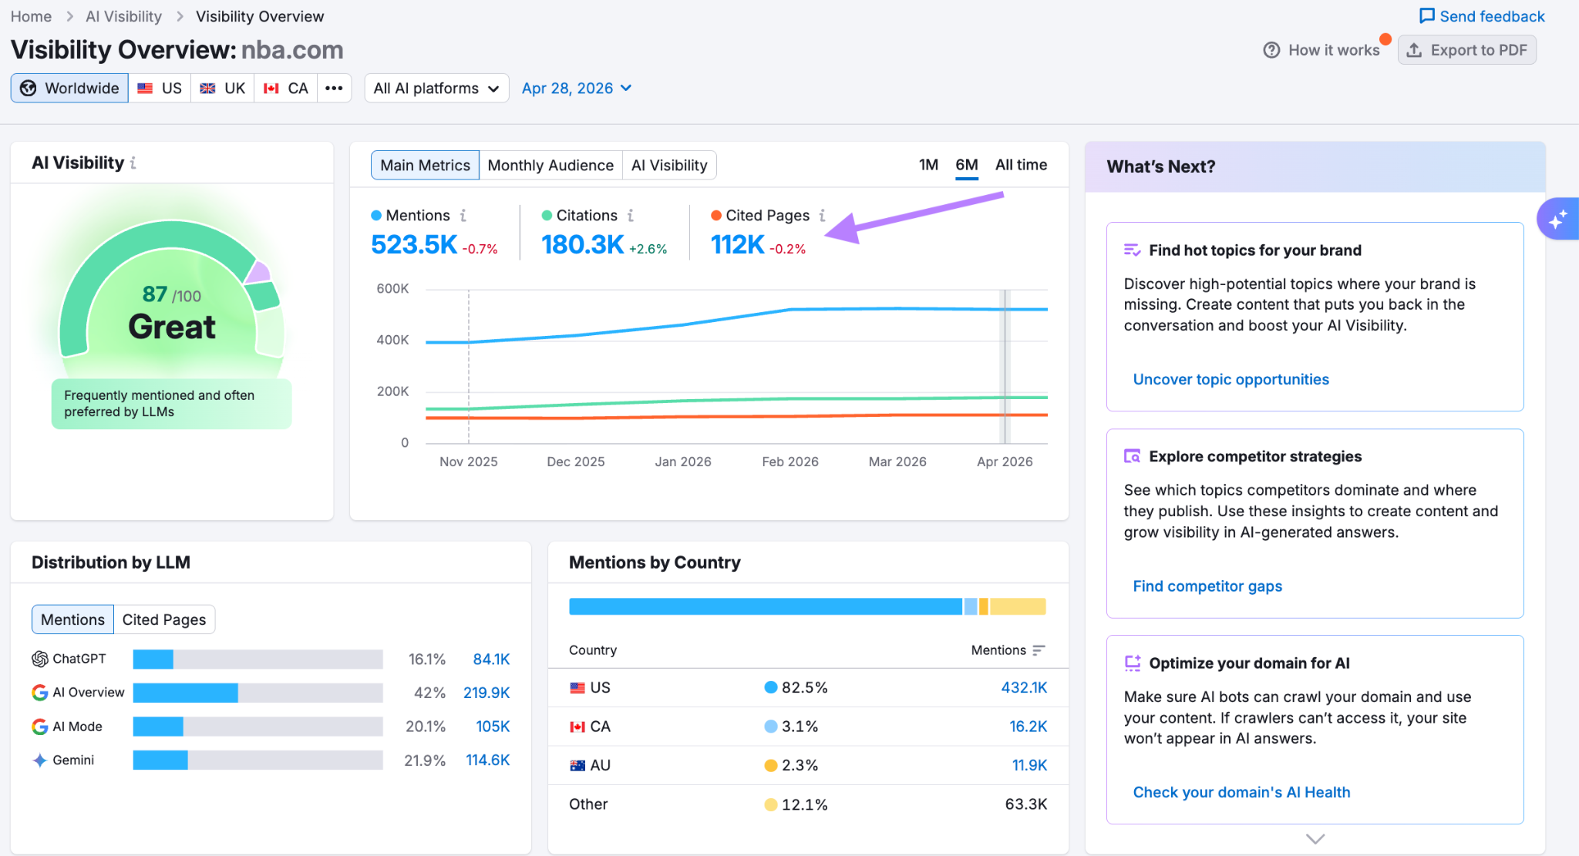Click the 219.9K AI Overview value
The height and width of the screenshot is (856, 1579).
point(486,693)
